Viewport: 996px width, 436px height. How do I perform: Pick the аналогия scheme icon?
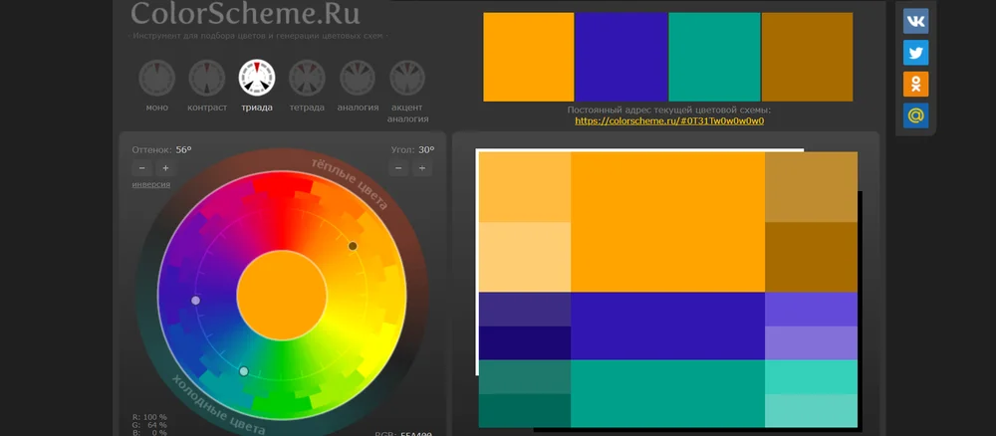[x=358, y=78]
